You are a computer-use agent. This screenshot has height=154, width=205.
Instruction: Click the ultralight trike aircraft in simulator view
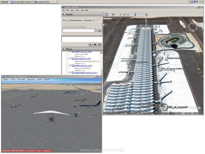(52, 116)
